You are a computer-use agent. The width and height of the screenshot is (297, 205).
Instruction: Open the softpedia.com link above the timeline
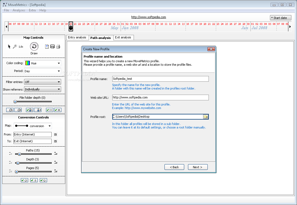coord(148,17)
